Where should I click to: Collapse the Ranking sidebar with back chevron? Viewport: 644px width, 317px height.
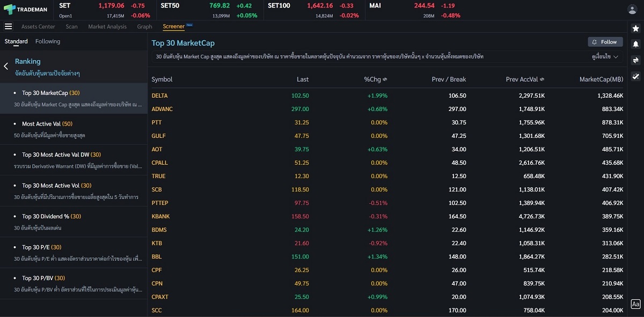[5, 66]
